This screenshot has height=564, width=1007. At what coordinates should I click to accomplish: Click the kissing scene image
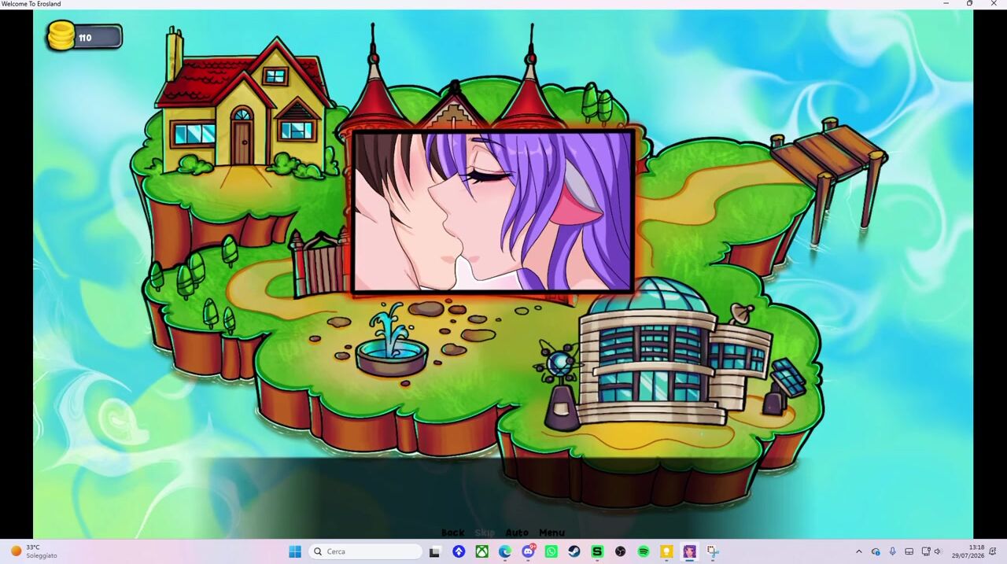[493, 212]
